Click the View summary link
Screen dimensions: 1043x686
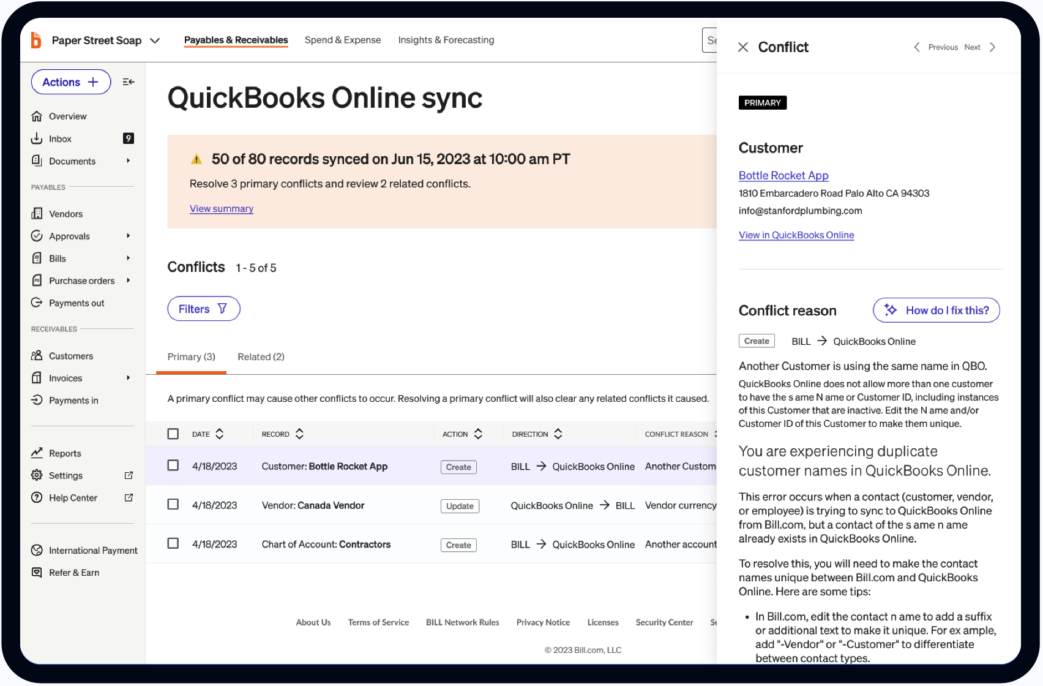(222, 208)
